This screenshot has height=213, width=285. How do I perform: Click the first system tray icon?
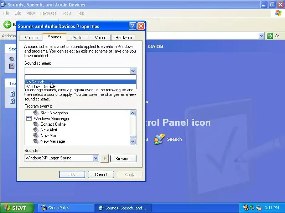tap(245, 208)
